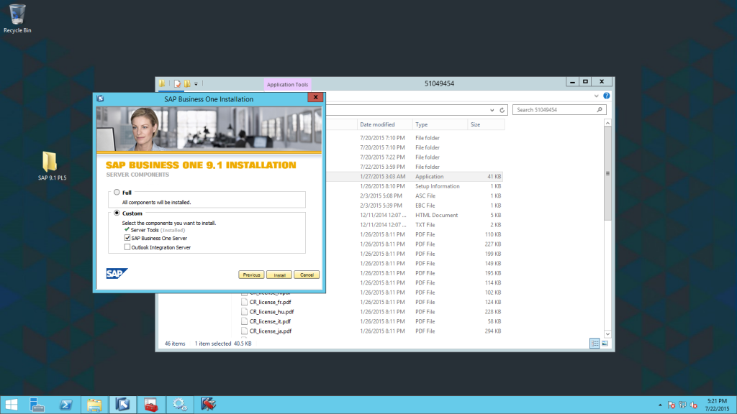This screenshot has height=414, width=737.
Task: Refresh the Explorer folder view
Action: coord(502,110)
